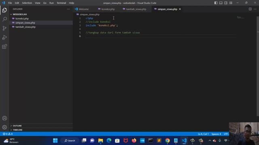Switch to the koneksi.php tab
Viewport: 259px width, 145px height.
[108, 9]
